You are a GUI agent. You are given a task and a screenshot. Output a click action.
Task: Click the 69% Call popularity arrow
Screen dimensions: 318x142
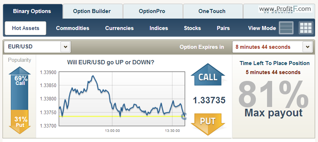coord(20,88)
